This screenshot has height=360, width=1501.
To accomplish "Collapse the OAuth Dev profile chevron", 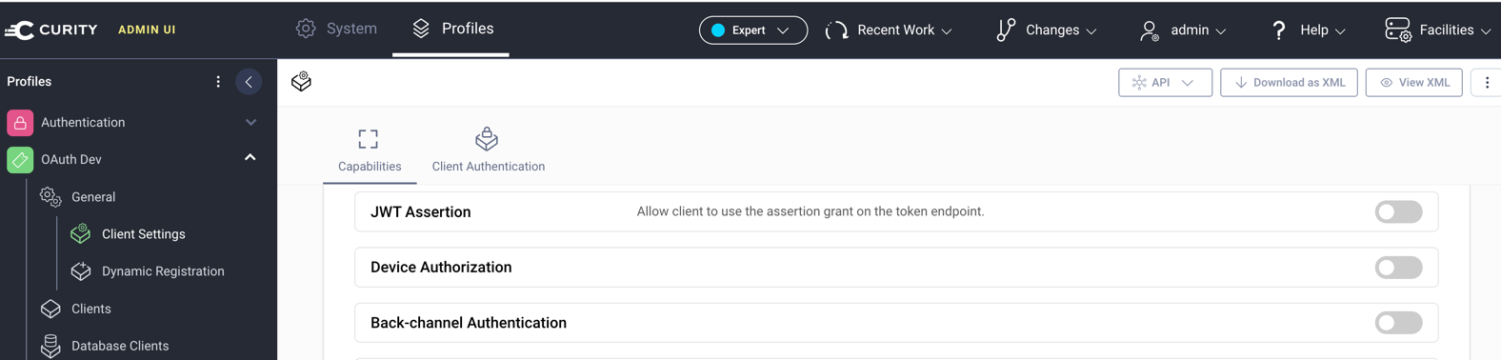I will click(x=250, y=158).
